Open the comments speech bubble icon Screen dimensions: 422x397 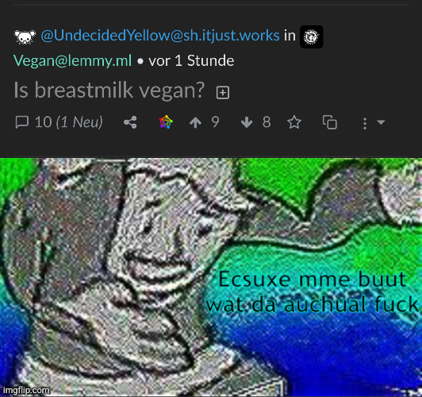coord(21,122)
